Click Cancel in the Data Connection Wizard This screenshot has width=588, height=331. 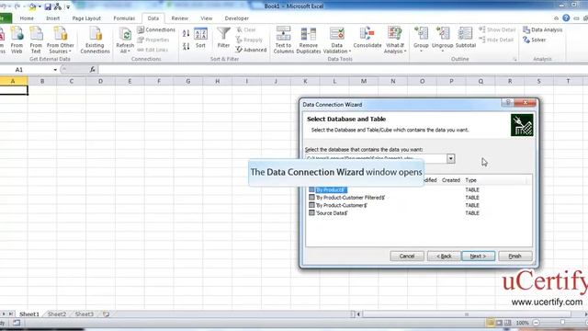[x=407, y=256]
